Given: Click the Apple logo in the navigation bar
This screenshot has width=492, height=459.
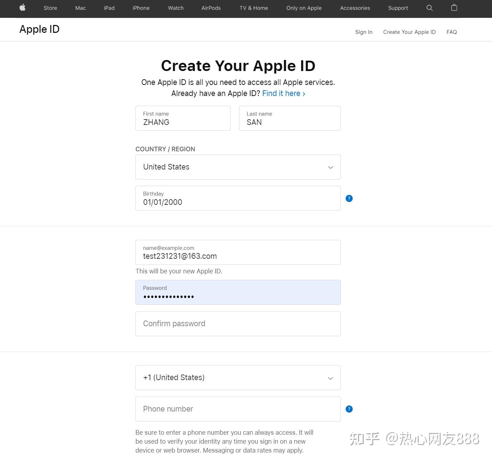Looking at the screenshot, I should click(x=23, y=8).
